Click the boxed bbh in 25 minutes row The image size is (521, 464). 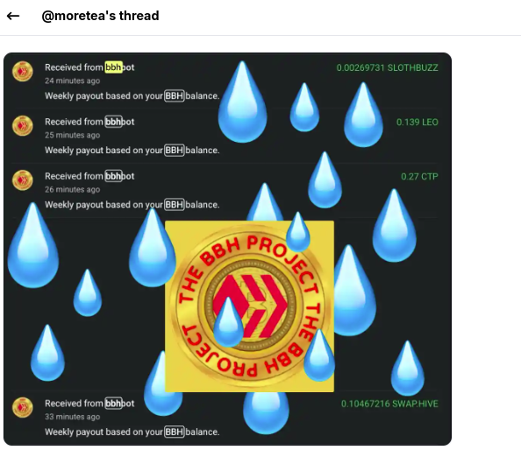coord(114,122)
